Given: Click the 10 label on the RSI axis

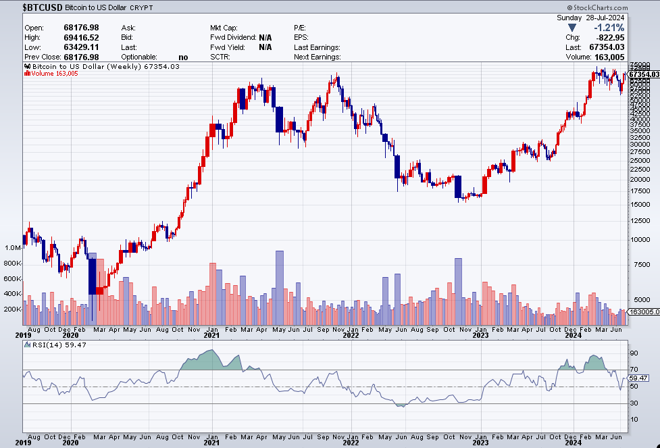Looking at the screenshot, I should pyautogui.click(x=634, y=420).
